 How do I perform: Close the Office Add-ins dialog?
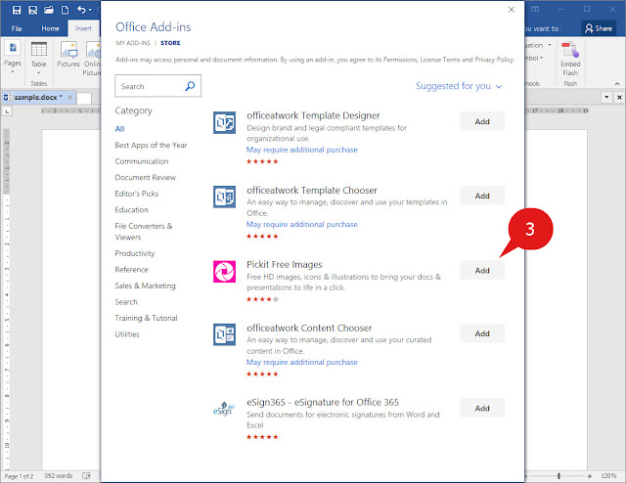(512, 10)
